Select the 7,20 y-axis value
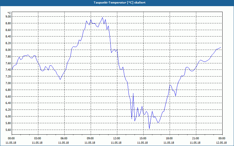Viewport: 234px width, 146px height. (8, 77)
